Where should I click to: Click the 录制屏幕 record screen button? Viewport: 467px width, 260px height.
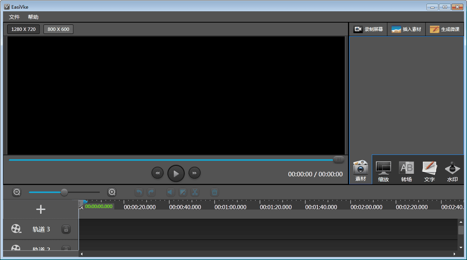[x=368, y=29]
